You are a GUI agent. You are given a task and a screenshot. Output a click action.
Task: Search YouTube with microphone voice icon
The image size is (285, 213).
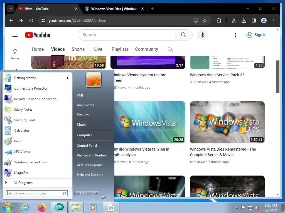point(203,35)
